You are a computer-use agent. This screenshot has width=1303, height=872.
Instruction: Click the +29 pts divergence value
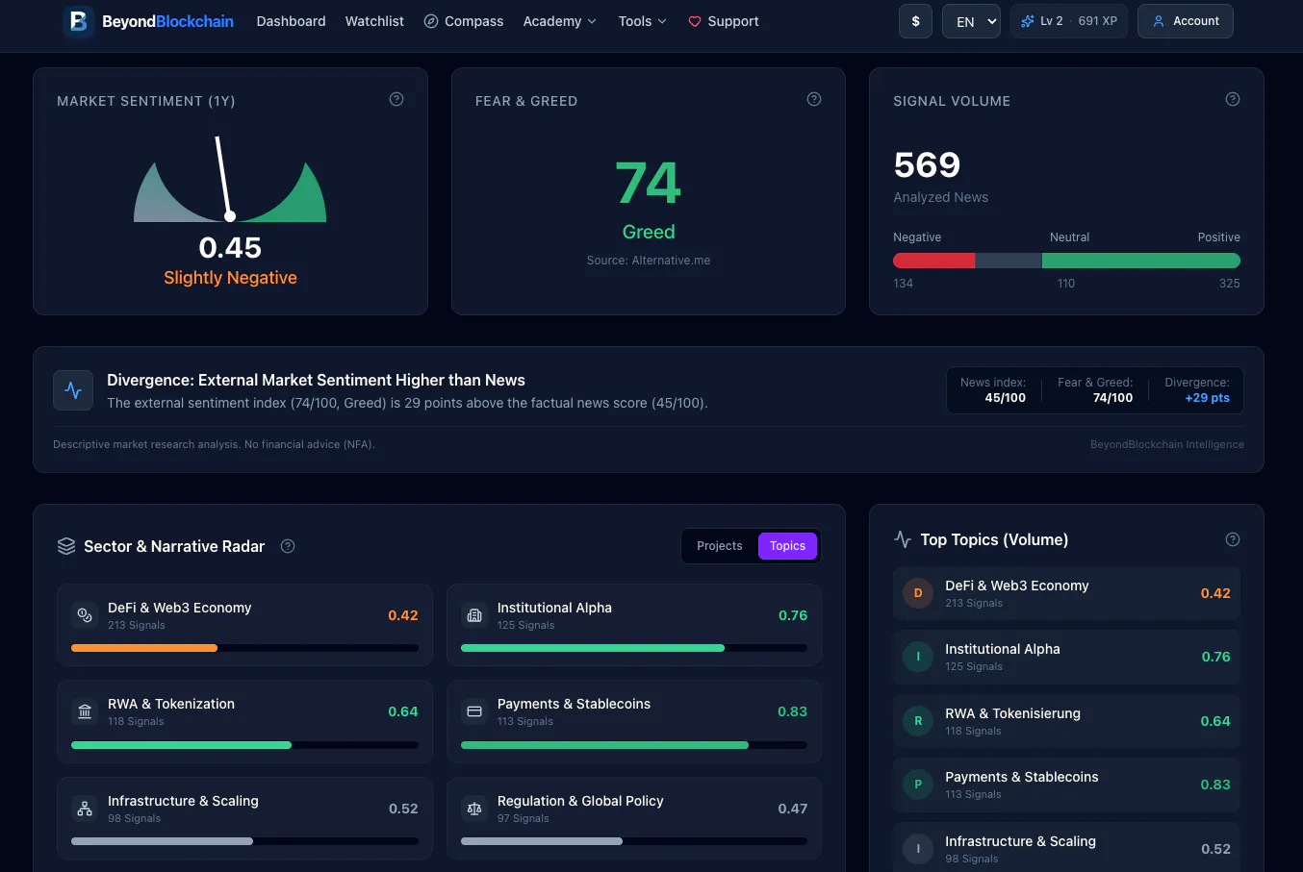pyautogui.click(x=1207, y=398)
